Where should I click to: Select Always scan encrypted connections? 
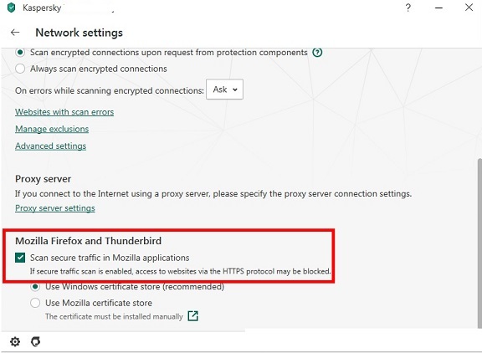[x=20, y=69]
